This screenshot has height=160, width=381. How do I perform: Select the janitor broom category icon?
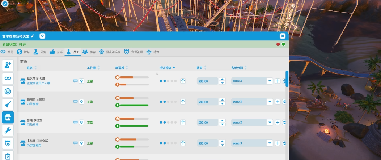[x=8, y=105]
